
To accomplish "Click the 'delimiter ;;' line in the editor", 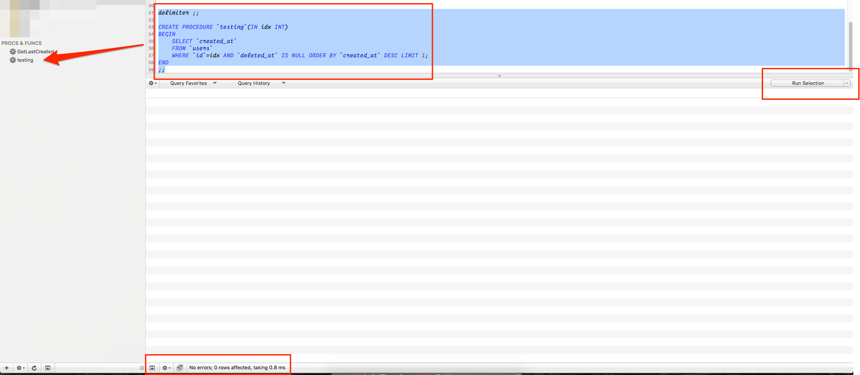I will coord(179,13).
